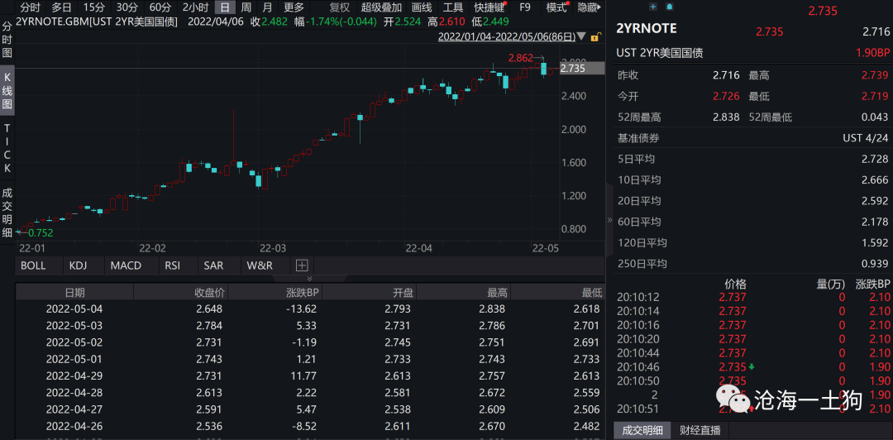
Task: Add the security with the plus icon
Action: 652,7
